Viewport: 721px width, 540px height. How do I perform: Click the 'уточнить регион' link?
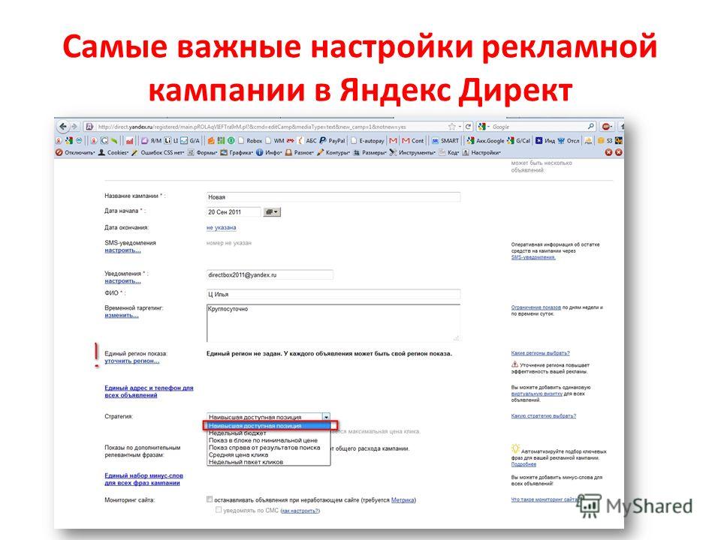pos(132,361)
